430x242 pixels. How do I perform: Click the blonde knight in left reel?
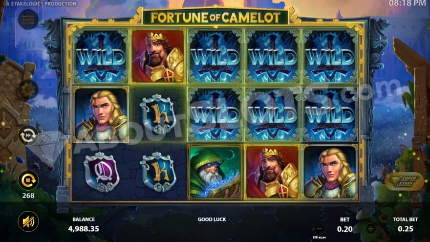click(101, 115)
